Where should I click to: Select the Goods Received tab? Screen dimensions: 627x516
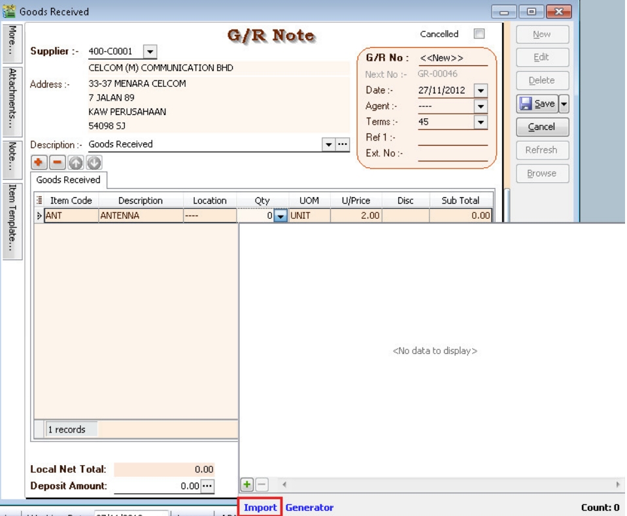pyautogui.click(x=68, y=180)
